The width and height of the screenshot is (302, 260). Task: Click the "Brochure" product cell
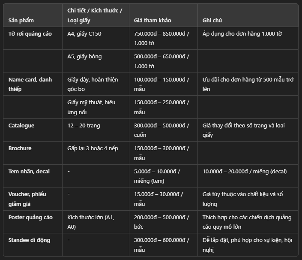(20, 148)
